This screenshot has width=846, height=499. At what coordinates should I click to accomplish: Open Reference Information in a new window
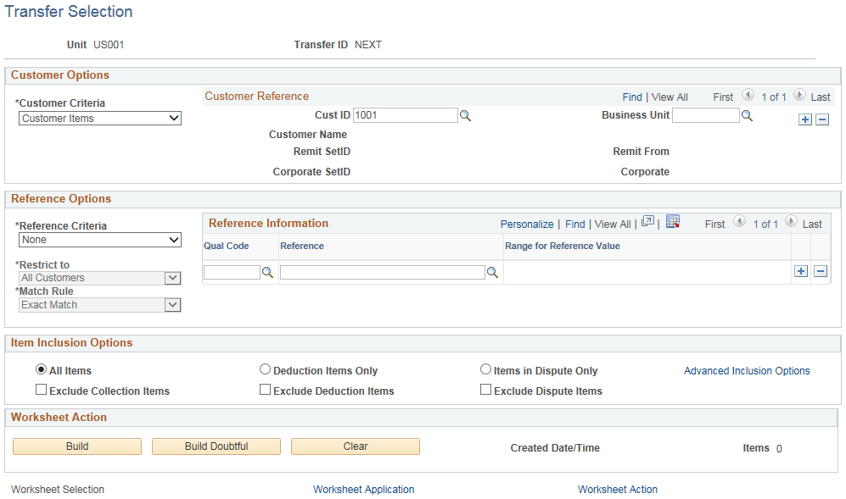647,220
